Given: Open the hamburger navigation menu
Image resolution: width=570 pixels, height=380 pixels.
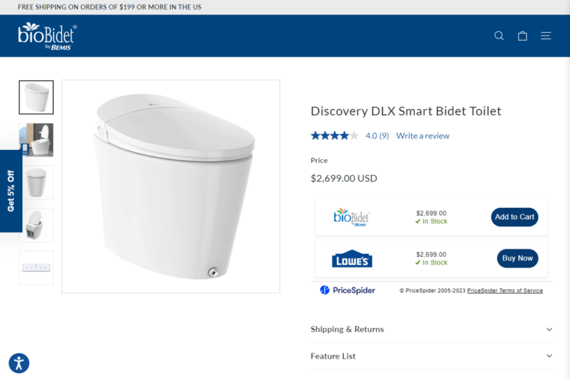Looking at the screenshot, I should [546, 35].
